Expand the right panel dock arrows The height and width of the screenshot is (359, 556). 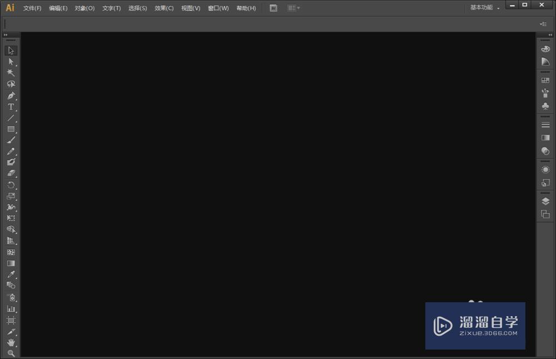click(550, 35)
